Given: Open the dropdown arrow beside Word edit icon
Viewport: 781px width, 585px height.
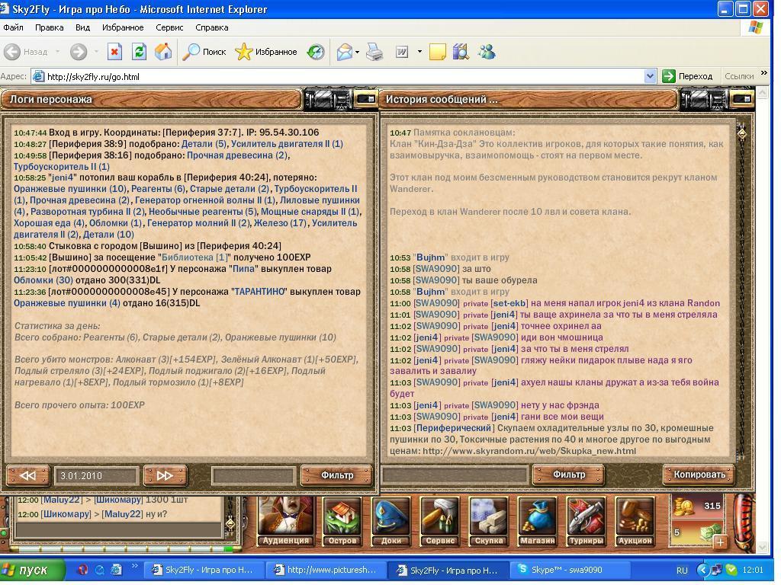Looking at the screenshot, I should click(x=419, y=52).
